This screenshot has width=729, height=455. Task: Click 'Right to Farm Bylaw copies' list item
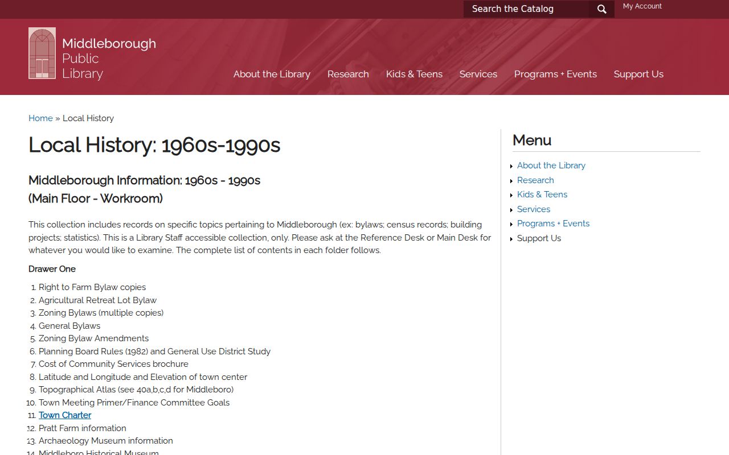click(92, 287)
